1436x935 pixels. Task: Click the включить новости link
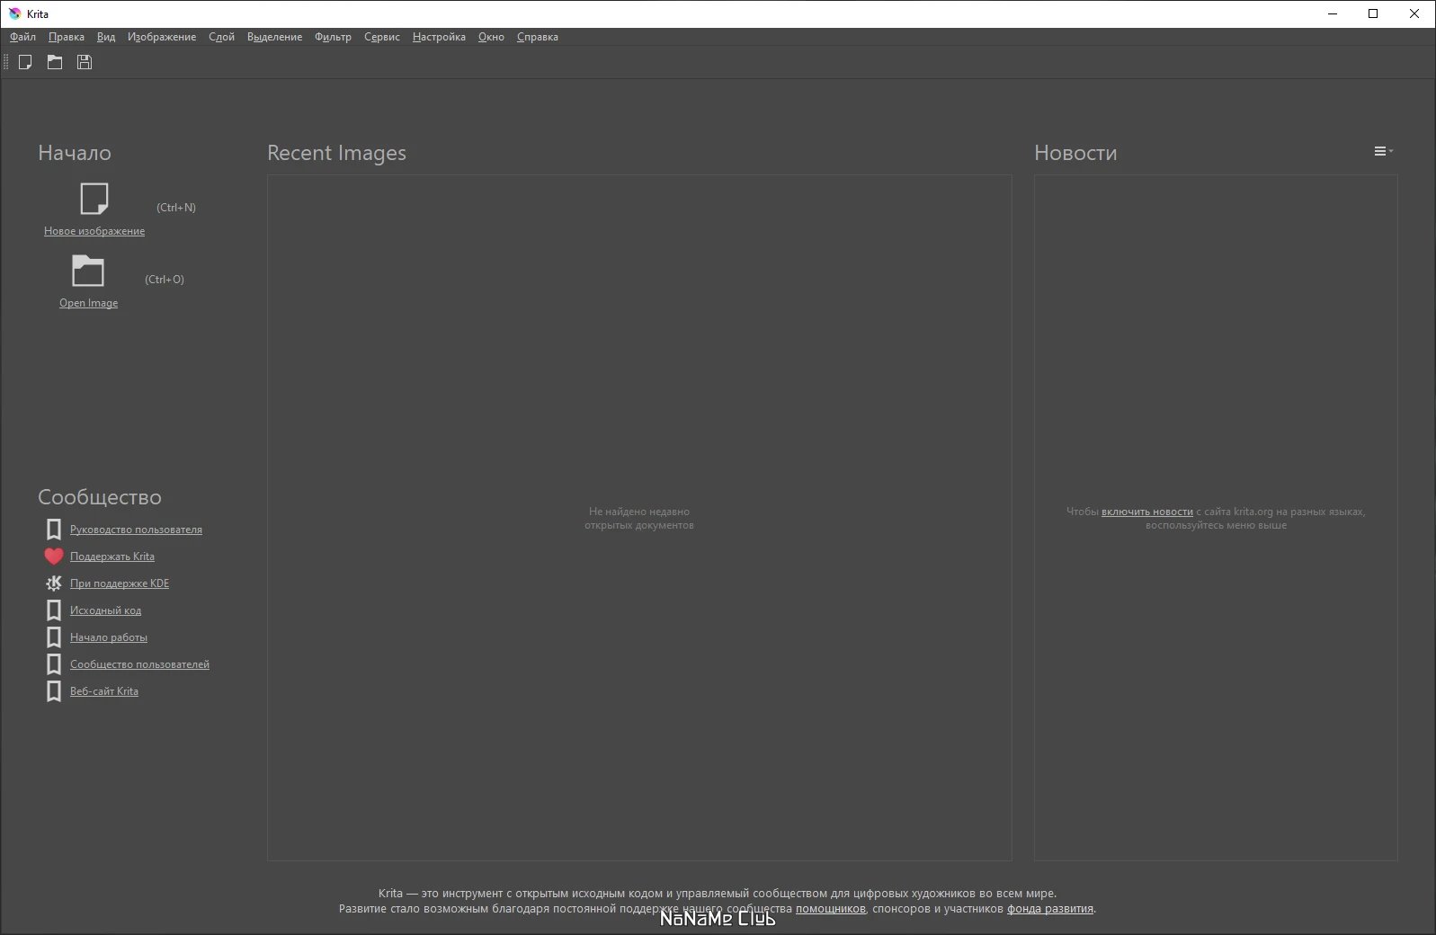coord(1147,512)
